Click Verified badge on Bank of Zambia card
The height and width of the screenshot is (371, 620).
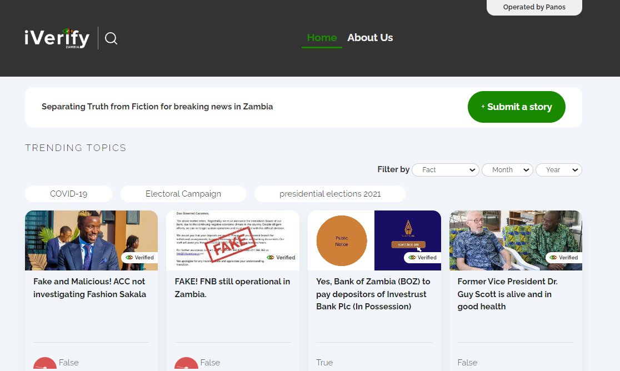[423, 258]
